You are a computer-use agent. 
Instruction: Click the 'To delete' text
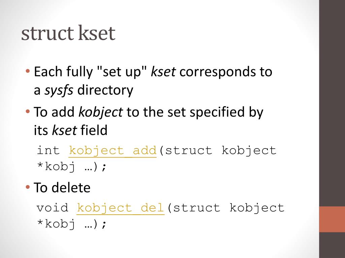point(62,187)
